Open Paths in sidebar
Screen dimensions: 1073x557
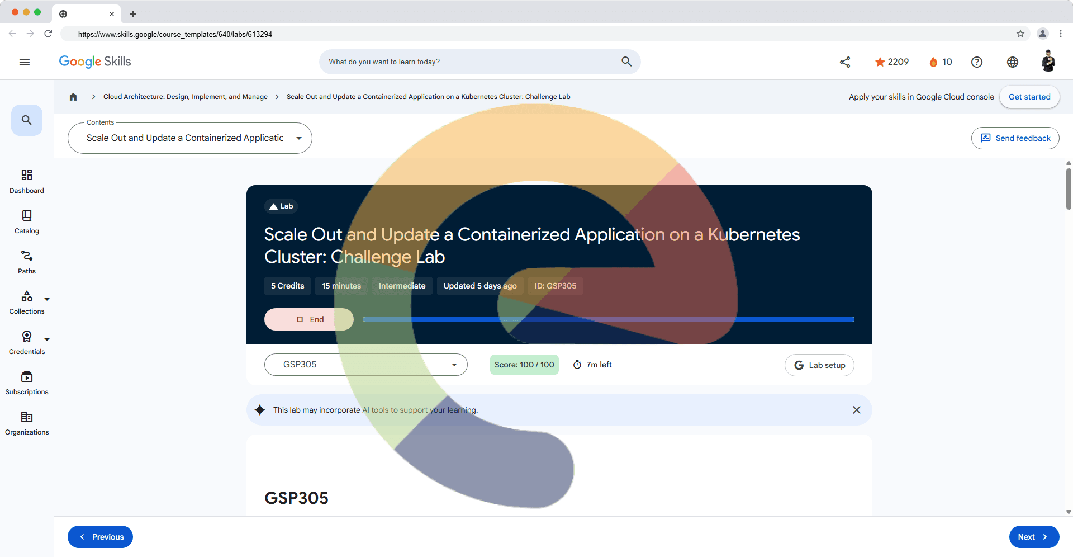coord(27,262)
